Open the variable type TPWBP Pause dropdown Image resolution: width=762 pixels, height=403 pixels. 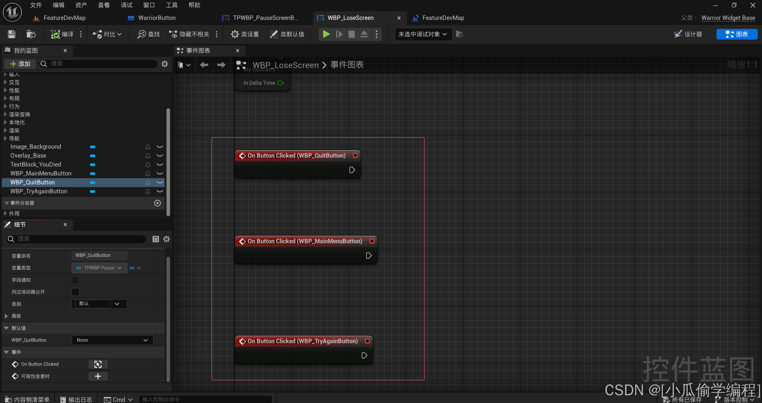coord(99,268)
